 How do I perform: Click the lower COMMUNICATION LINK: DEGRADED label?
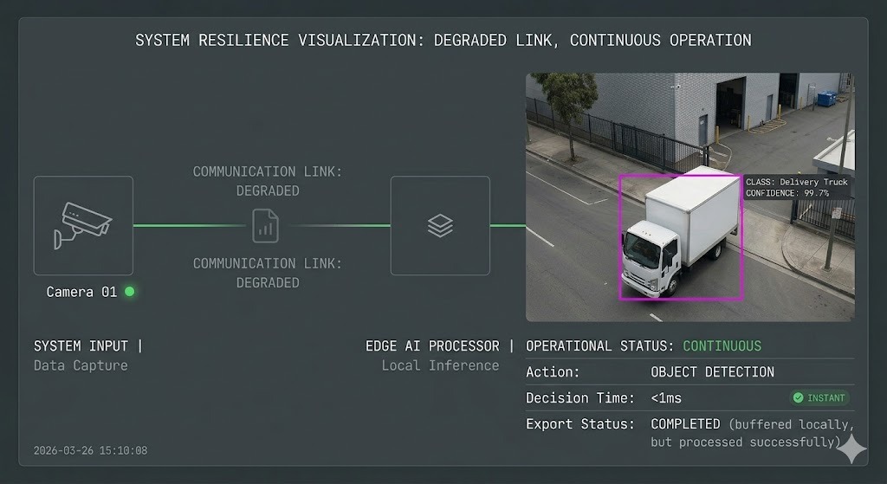click(x=268, y=273)
